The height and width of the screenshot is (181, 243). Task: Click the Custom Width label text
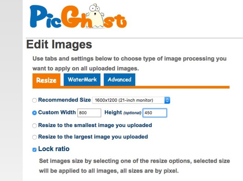[57, 112]
